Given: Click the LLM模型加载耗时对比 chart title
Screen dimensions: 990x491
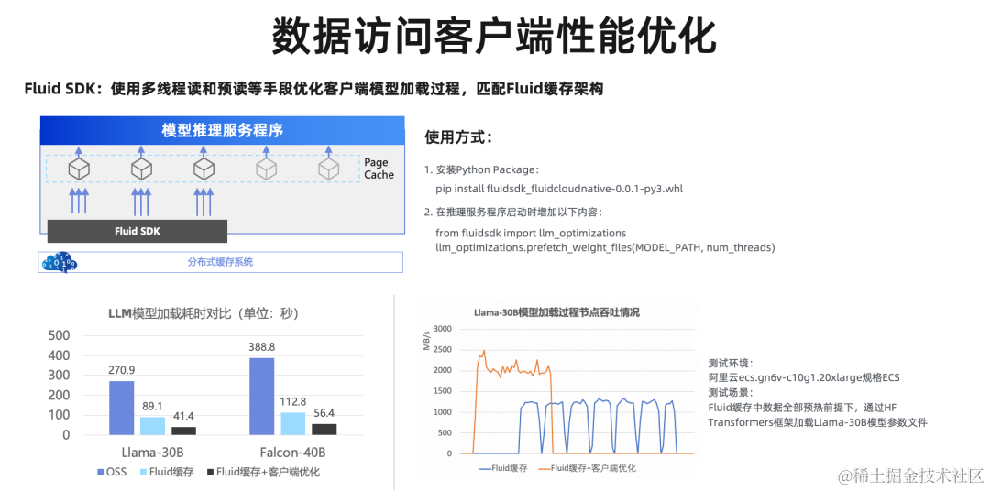Looking at the screenshot, I should (x=203, y=313).
